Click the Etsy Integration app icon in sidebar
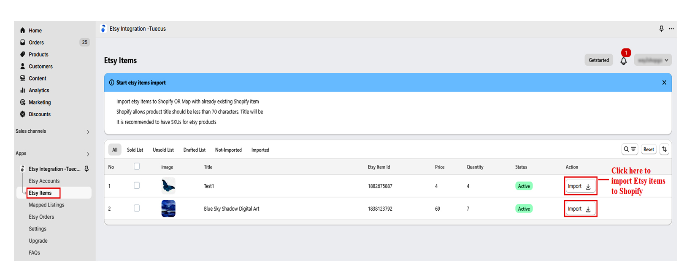Image resolution: width=695 pixels, height=276 pixels. [23, 169]
